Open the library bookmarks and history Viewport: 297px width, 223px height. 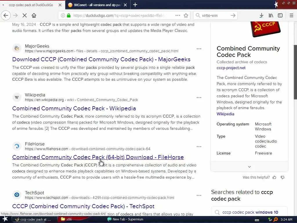point(271,15)
